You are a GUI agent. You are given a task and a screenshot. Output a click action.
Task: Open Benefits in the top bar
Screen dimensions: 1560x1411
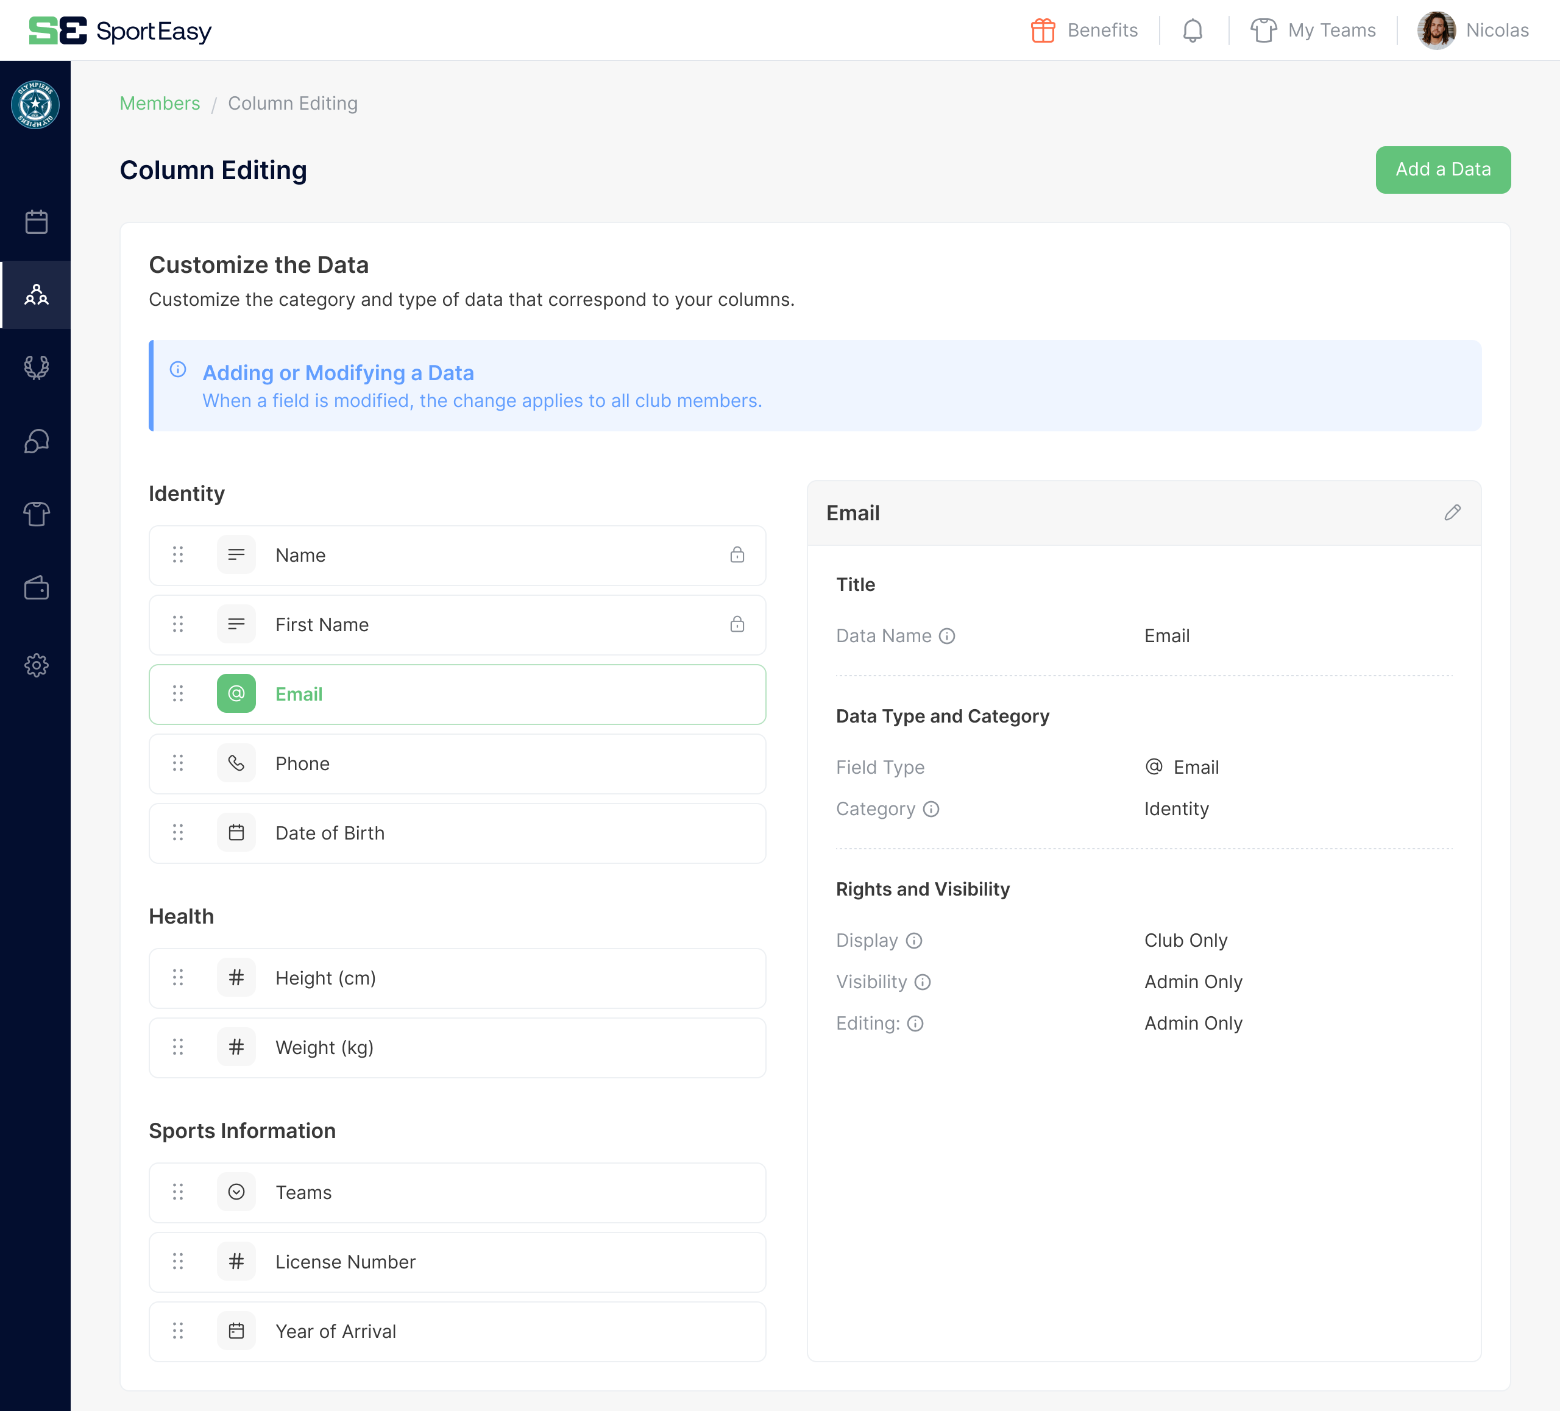coord(1084,31)
